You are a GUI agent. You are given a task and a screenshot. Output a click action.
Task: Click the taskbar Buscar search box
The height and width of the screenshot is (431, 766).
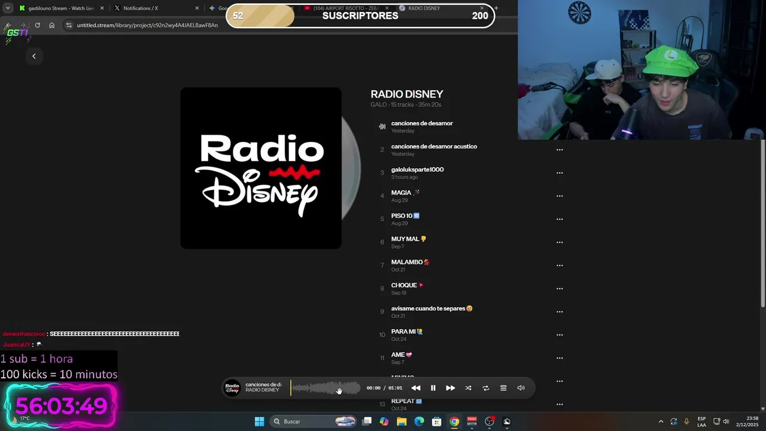[x=314, y=421]
